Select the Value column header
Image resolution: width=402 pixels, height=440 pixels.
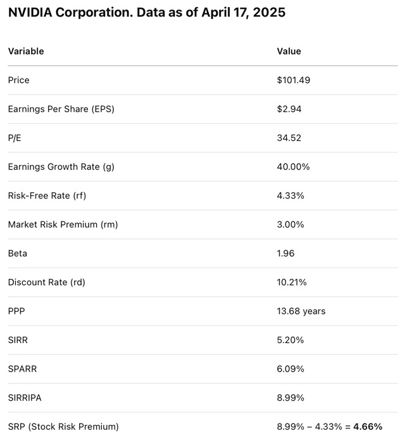coord(289,51)
